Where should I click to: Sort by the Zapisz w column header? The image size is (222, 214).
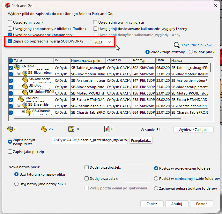[x=119, y=61]
